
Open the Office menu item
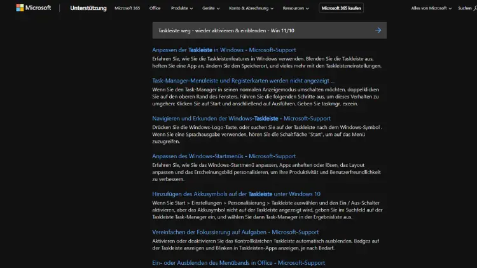(x=155, y=8)
